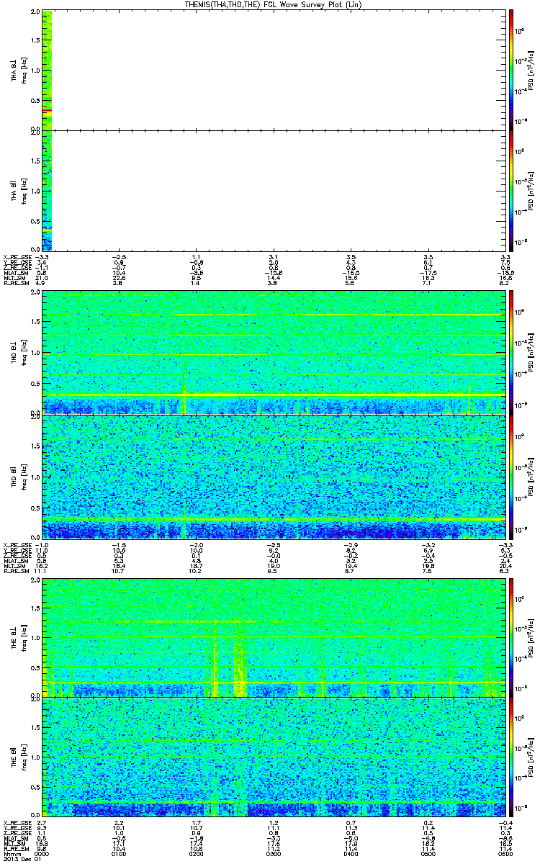This screenshot has width=540, height=864.
Task: Click the '0100' time tick label
Action: pyautogui.click(x=119, y=852)
